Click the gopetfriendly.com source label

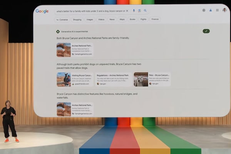(x=82, y=84)
